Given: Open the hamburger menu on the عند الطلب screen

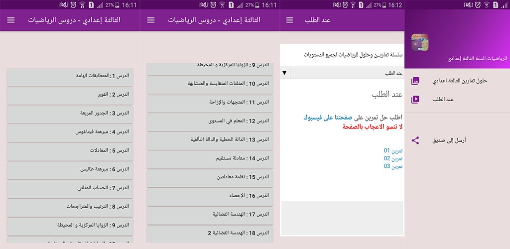Looking at the screenshot, I should click(289, 20).
